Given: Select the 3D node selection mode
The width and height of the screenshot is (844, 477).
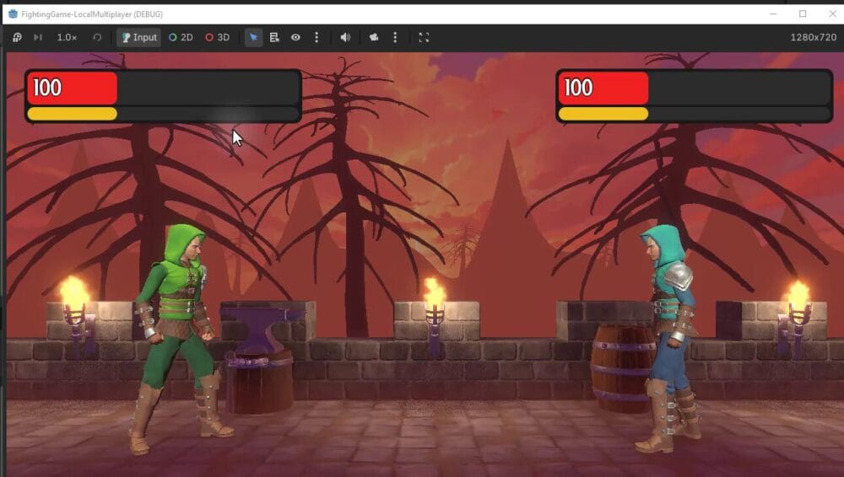Looking at the screenshot, I should [x=218, y=37].
